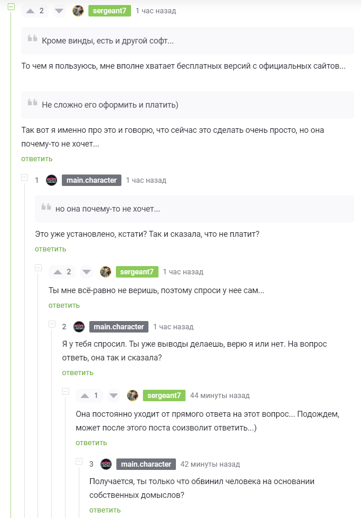
Task: Downvote the comment posted 44 минуты назад
Action: (114, 395)
